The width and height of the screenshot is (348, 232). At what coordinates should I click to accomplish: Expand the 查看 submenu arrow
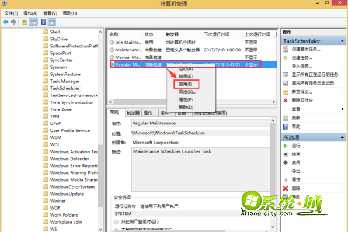pyautogui.click(x=342, y=109)
